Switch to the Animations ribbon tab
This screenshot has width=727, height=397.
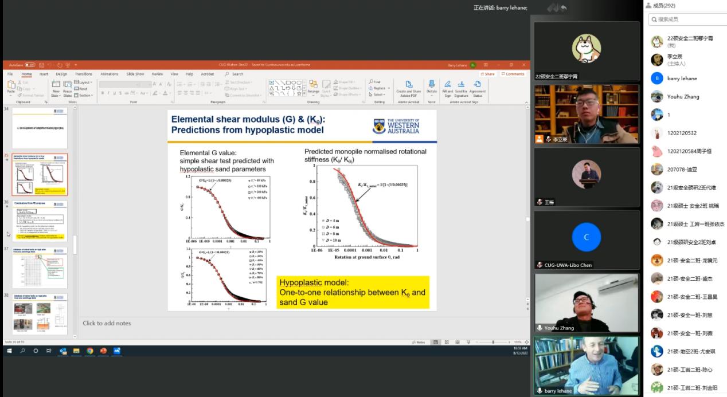[x=109, y=74]
